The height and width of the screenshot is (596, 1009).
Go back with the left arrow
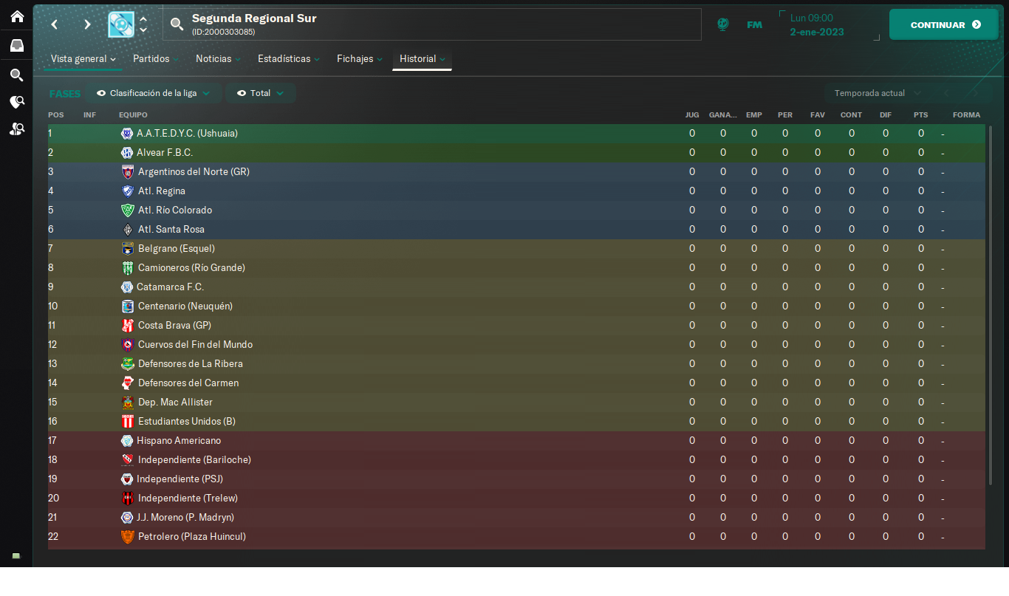point(54,24)
